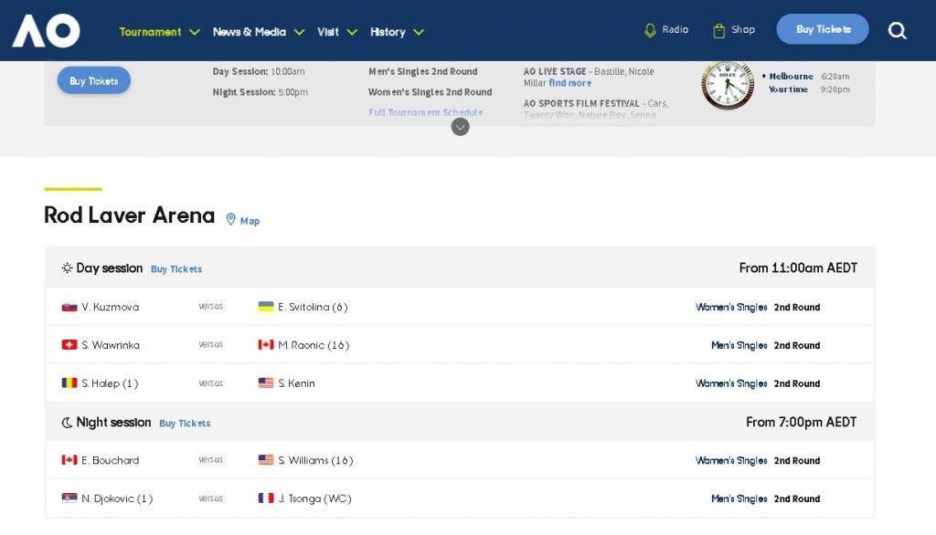This screenshot has width=936, height=535.
Task: Click the moon icon for Night session
Action: tap(67, 423)
